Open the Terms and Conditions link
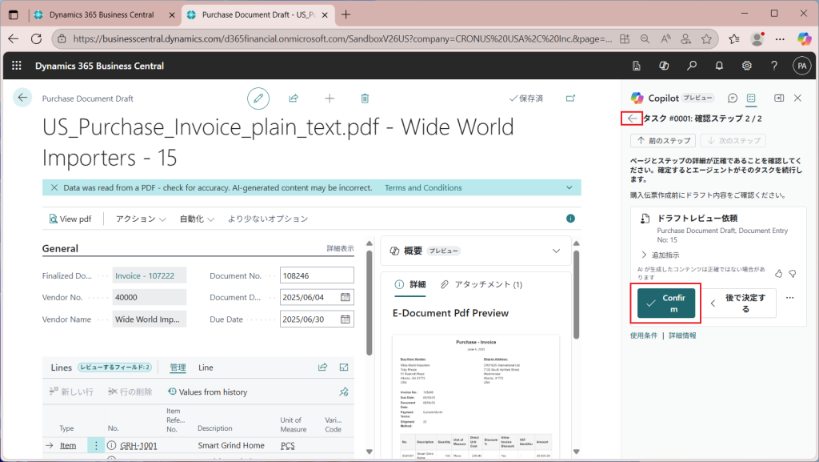Screen dimensions: 819x462 tap(423, 187)
